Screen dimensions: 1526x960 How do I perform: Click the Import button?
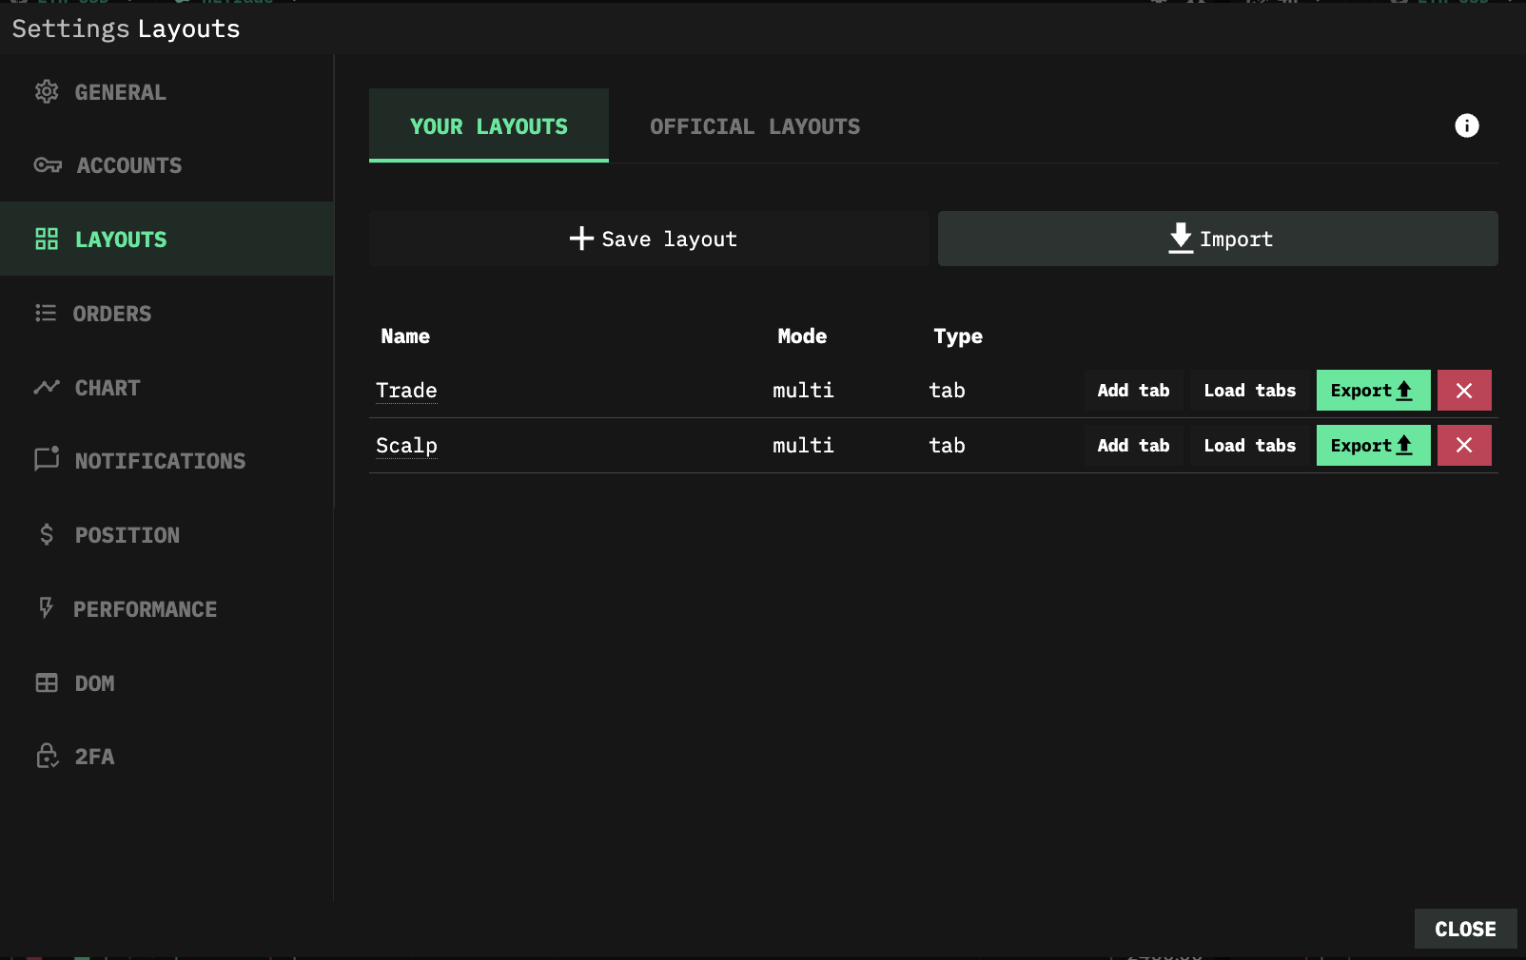[x=1218, y=239]
